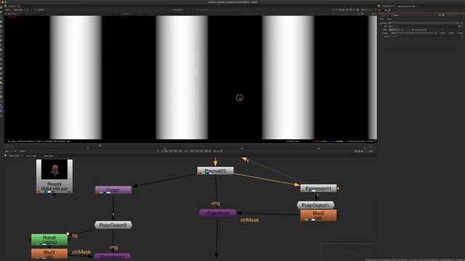
Task: Switch to the Background Renders tab
Action: (x=407, y=6)
